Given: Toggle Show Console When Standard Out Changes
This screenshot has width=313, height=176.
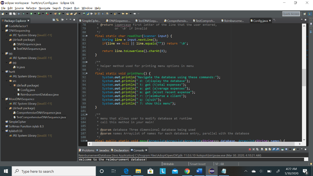Looking at the screenshot, I should 274,149.
